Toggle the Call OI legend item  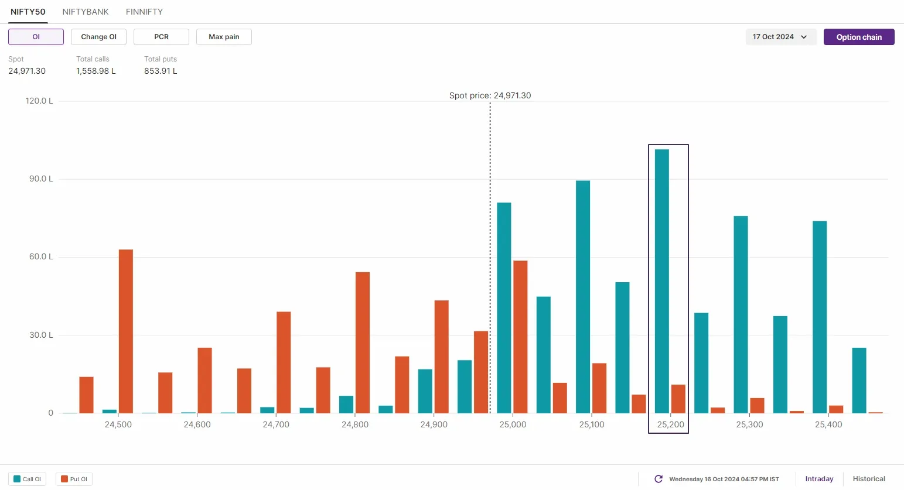pos(27,479)
